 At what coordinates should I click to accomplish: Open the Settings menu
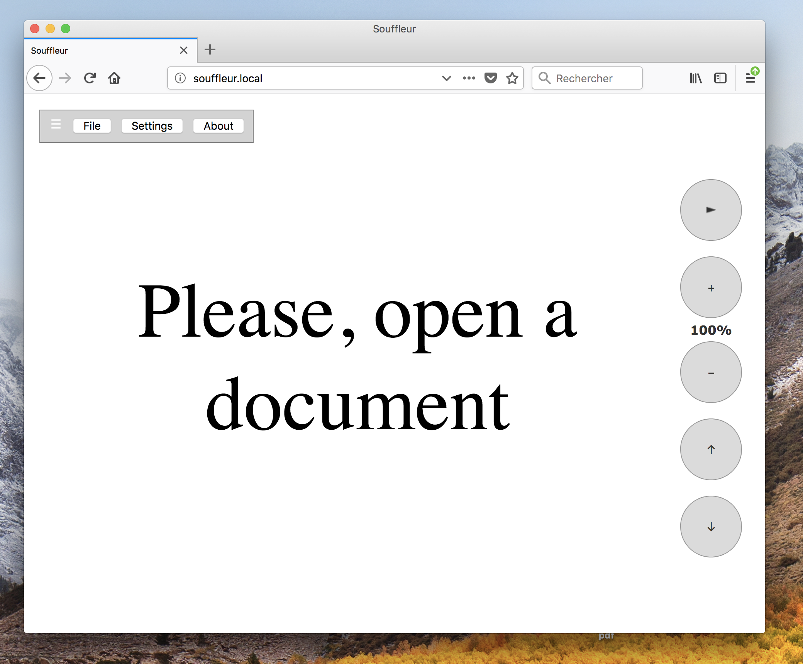tap(152, 126)
